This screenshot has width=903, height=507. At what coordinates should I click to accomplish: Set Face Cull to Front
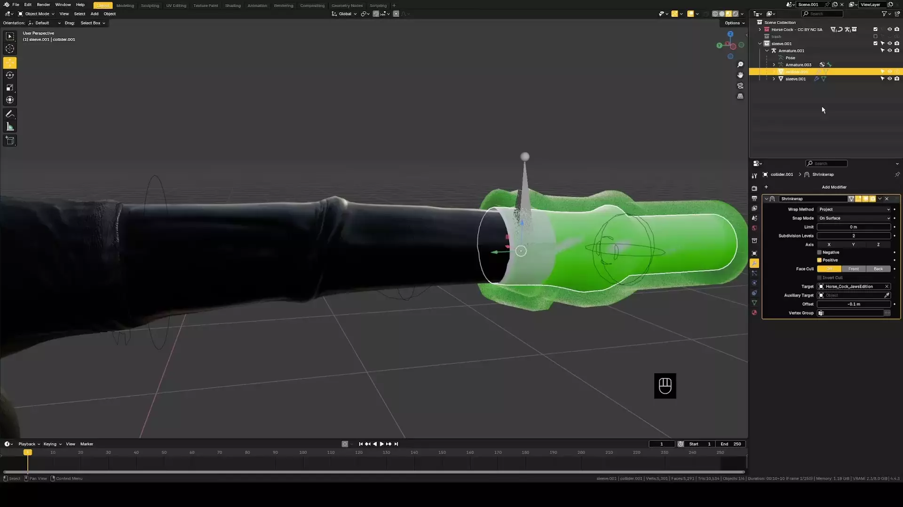[853, 269]
